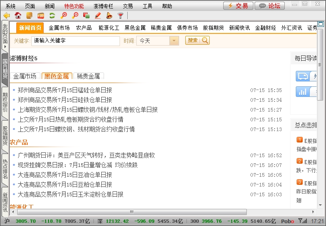326x226 pixels.
Task: Click the funnel filter icon
Action: point(120,16)
